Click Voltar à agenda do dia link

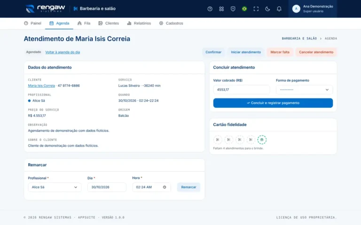coord(63,52)
